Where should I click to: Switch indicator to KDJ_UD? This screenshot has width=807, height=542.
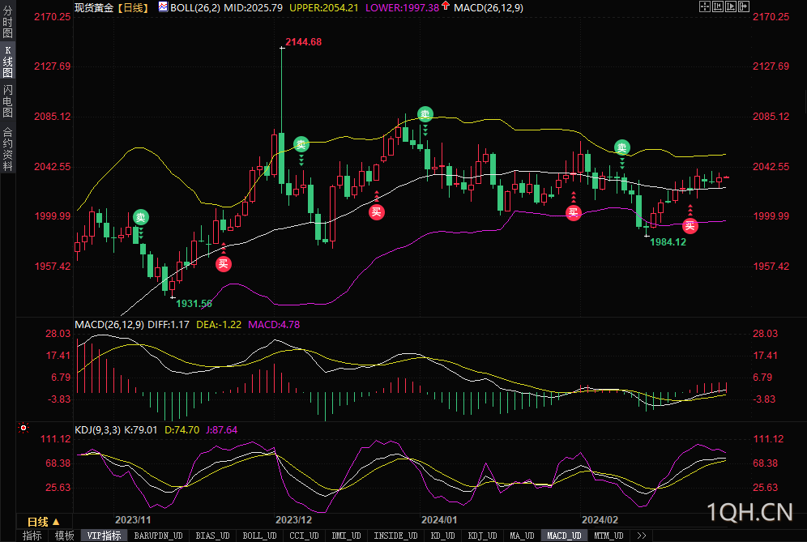[x=482, y=536]
